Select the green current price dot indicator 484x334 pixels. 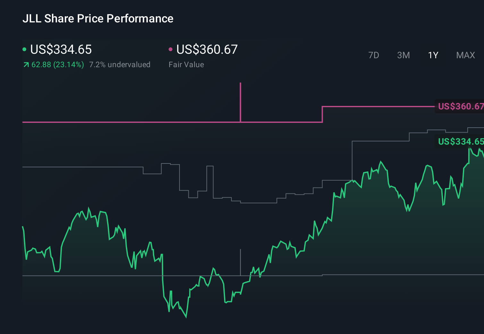click(x=24, y=49)
